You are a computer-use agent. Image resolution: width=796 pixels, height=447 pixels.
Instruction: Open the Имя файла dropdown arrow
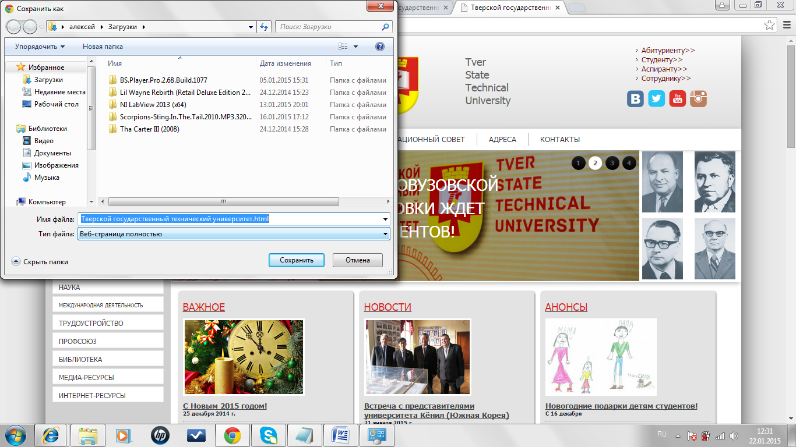coord(385,219)
